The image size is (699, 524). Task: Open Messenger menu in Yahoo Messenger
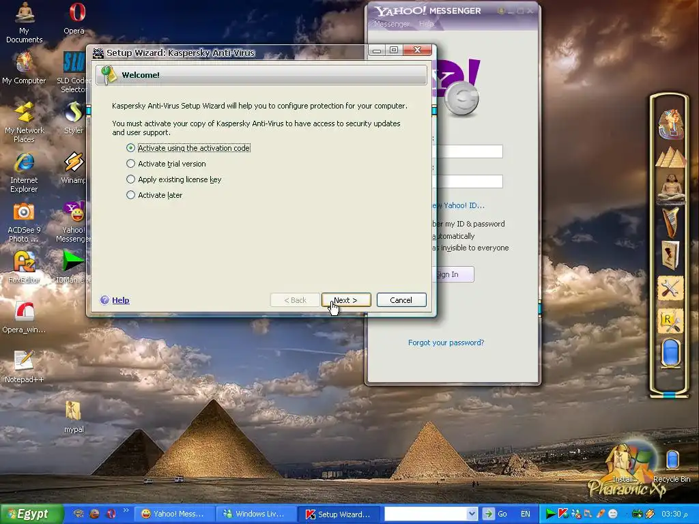(x=391, y=24)
